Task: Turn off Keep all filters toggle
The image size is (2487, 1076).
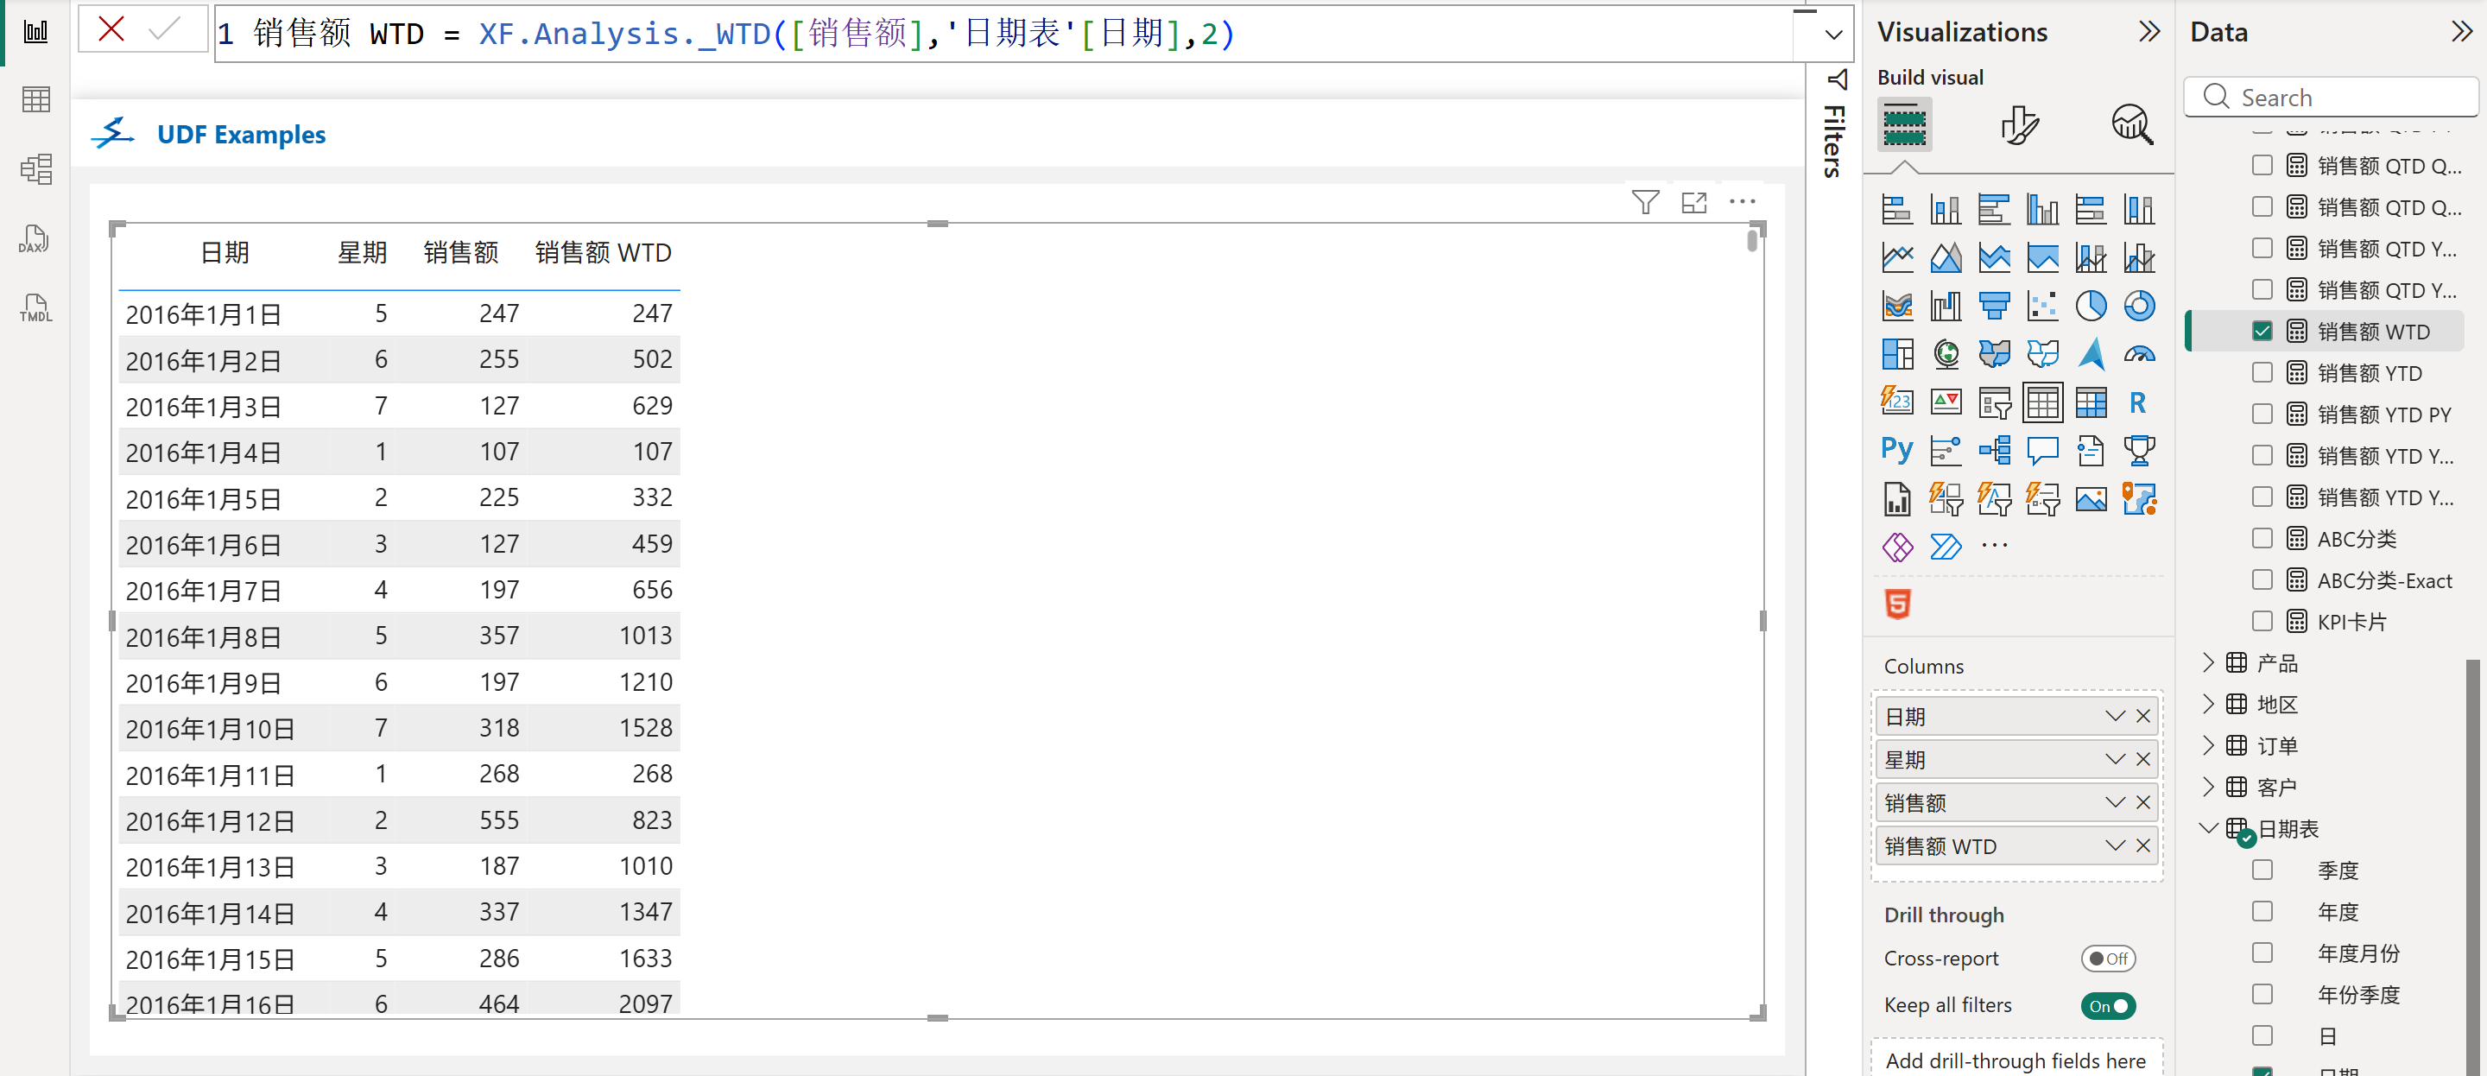Action: click(2108, 1004)
